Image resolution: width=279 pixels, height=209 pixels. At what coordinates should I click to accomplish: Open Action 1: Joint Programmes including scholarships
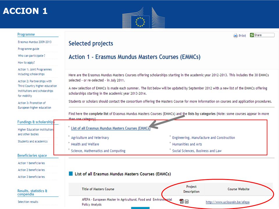click(35, 72)
